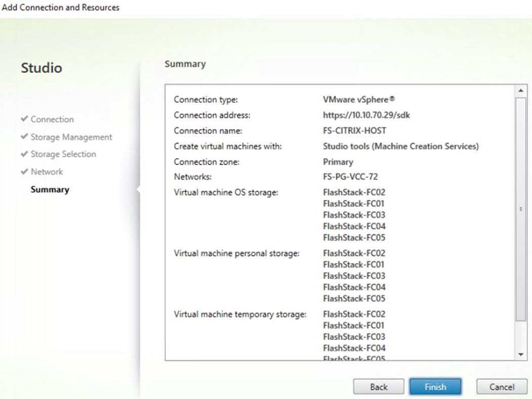Click the Virtual machine personal storage label

click(x=236, y=253)
